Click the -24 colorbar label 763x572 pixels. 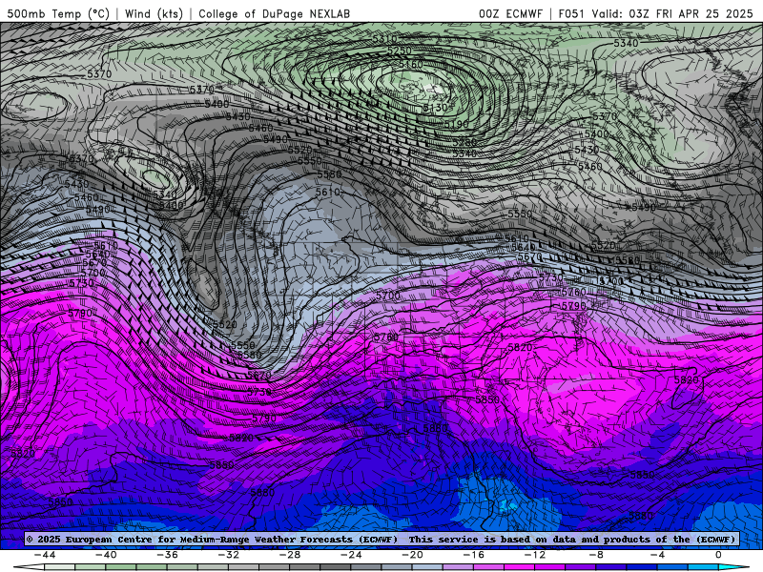351,555
